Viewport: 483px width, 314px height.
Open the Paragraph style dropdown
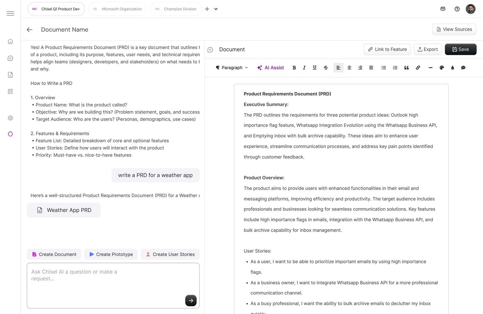click(232, 67)
